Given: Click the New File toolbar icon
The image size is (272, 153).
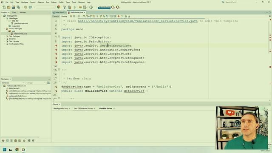Looking at the screenshot, I should pyautogui.click(x=4, y=7).
